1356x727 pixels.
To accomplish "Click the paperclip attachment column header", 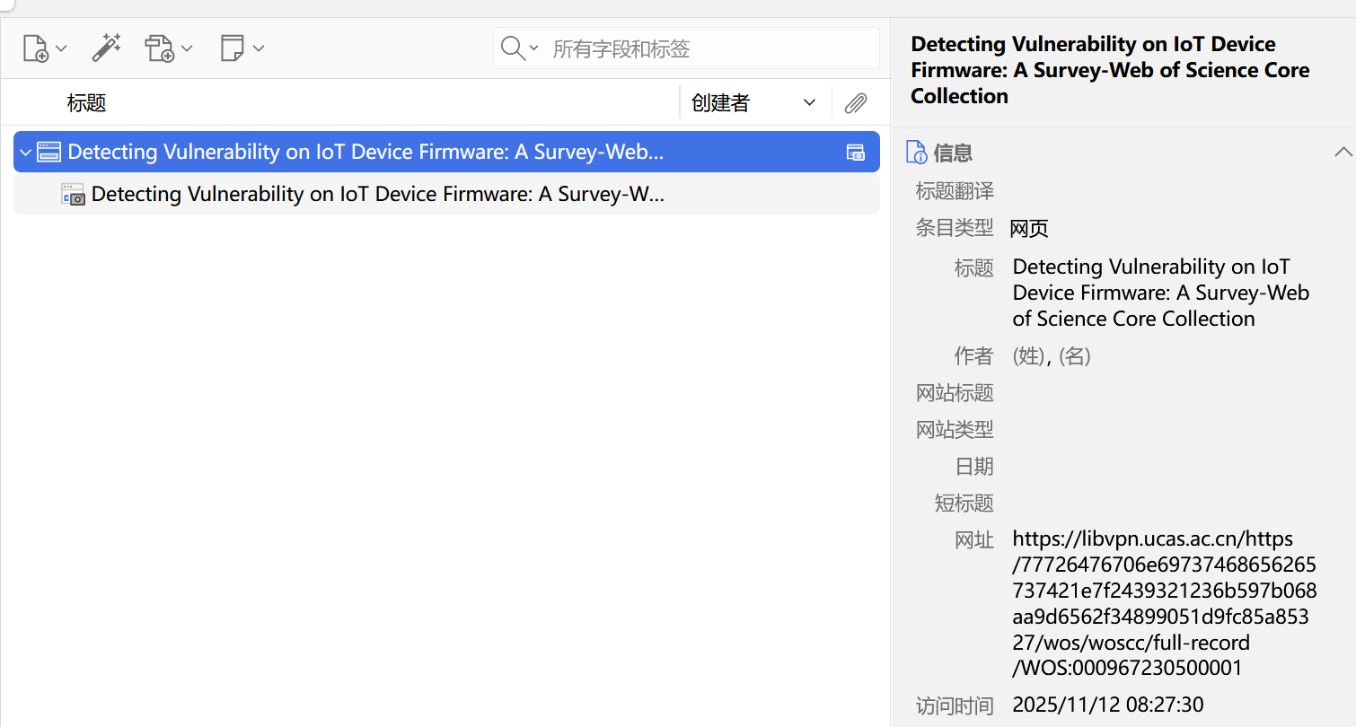I will pyautogui.click(x=855, y=103).
